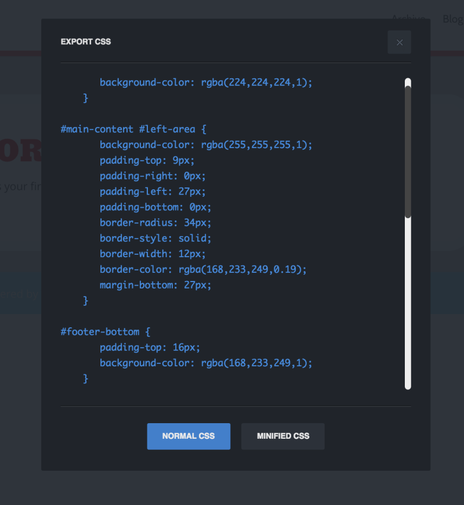Close the Export CSS dialog
Viewport: 464px width, 505px height.
[x=399, y=42]
